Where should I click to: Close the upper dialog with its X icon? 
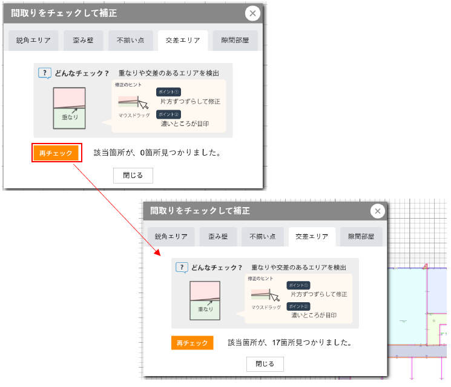[253, 13]
